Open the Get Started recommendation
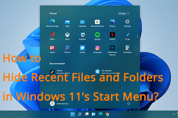 (x=108, y=72)
